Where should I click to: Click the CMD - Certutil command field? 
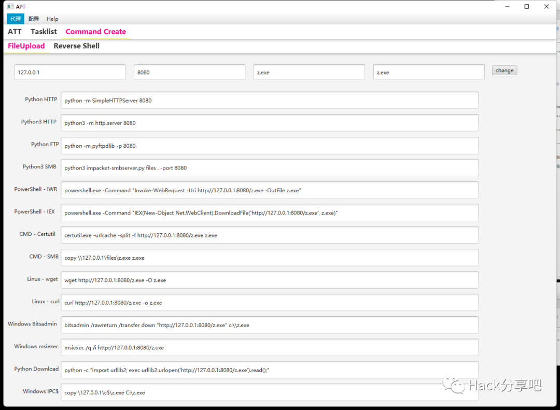[270, 235]
